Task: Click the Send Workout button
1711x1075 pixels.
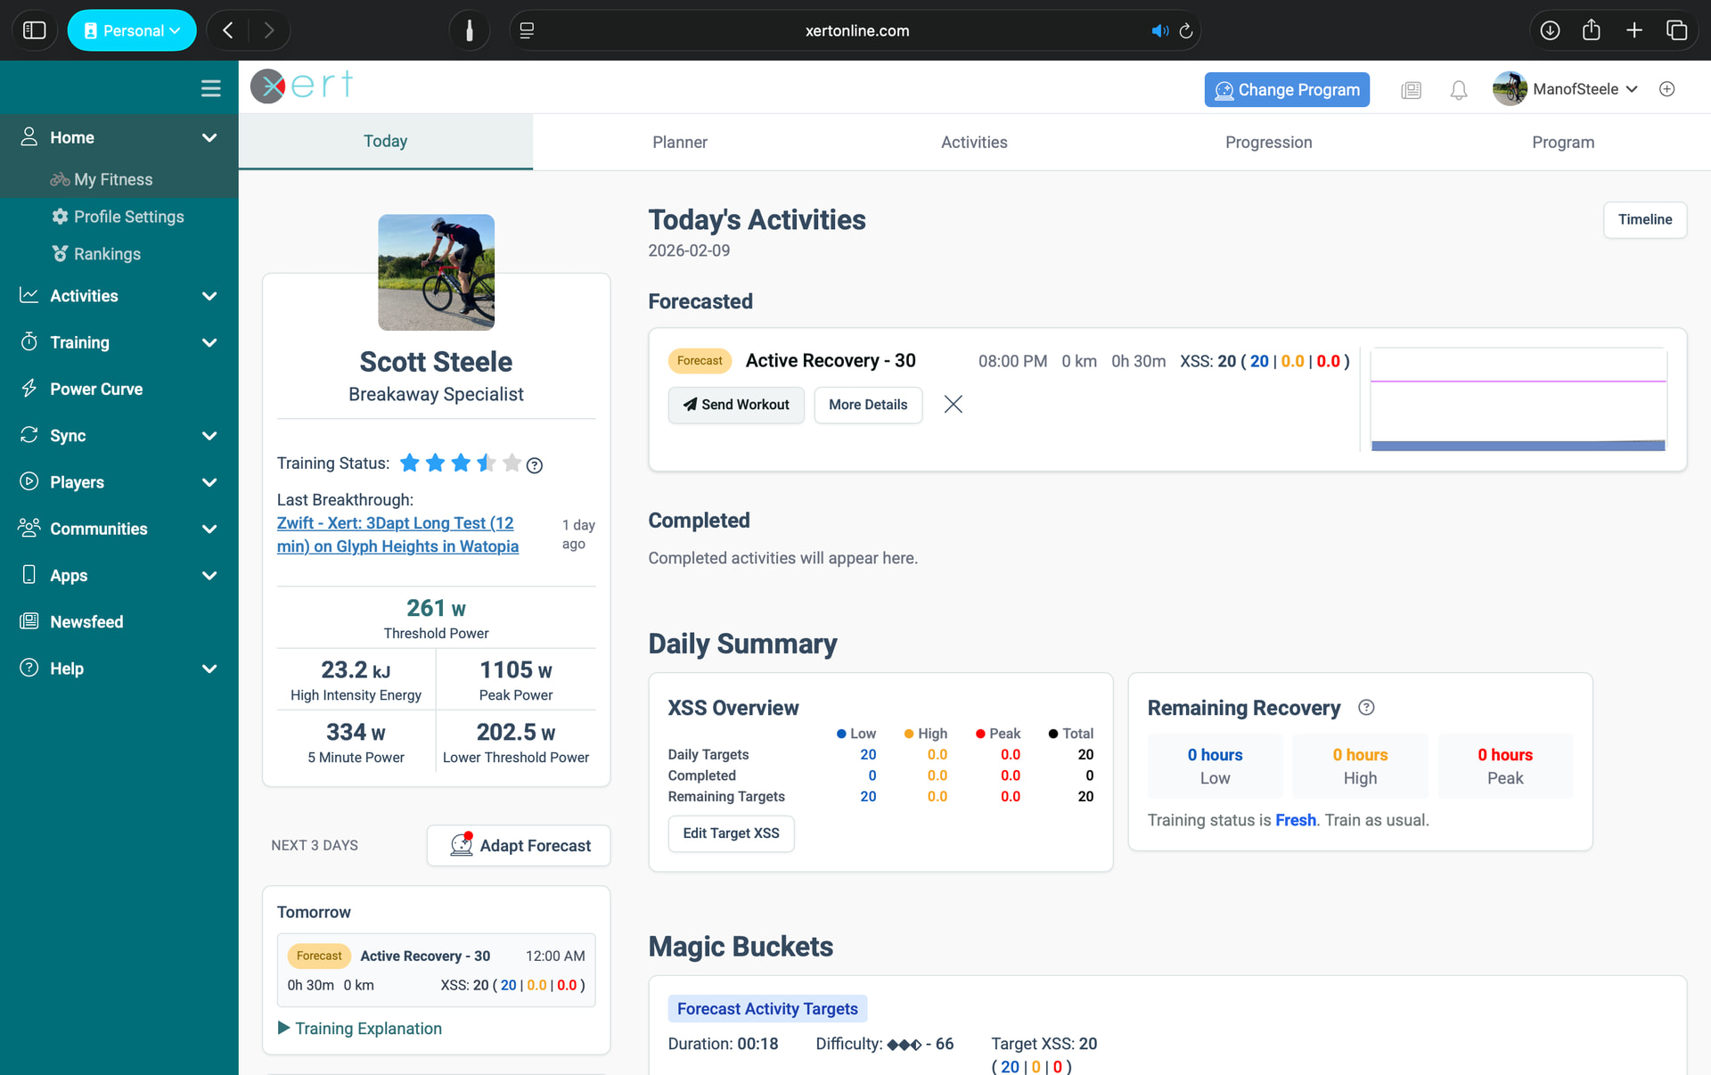Action: pos(736,405)
